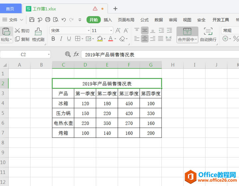
Task: Click the distributed alignment icon
Action: (x=168, y=39)
